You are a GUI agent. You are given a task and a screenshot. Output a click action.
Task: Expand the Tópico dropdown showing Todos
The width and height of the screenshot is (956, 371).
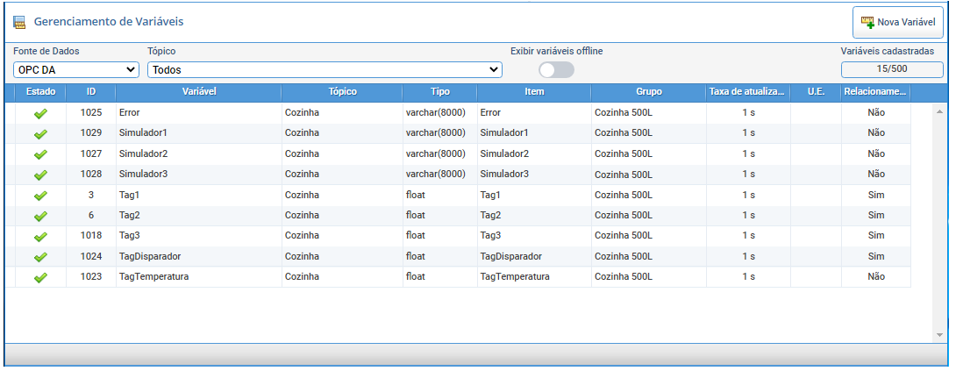tap(325, 70)
